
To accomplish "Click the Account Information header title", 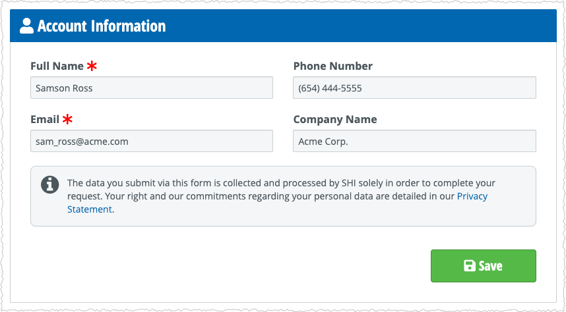I will tap(102, 26).
